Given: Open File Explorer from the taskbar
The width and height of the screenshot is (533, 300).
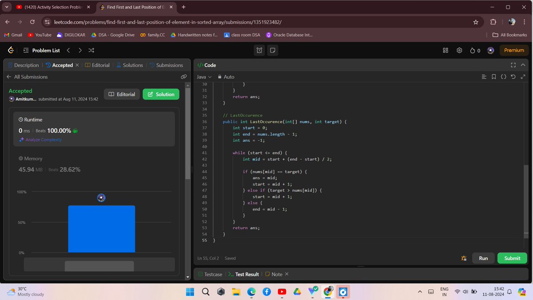Looking at the screenshot, I should [x=236, y=292].
